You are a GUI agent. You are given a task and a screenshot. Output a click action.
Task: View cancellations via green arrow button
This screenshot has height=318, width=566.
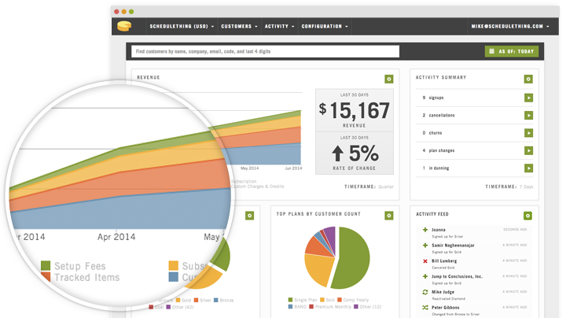click(528, 115)
